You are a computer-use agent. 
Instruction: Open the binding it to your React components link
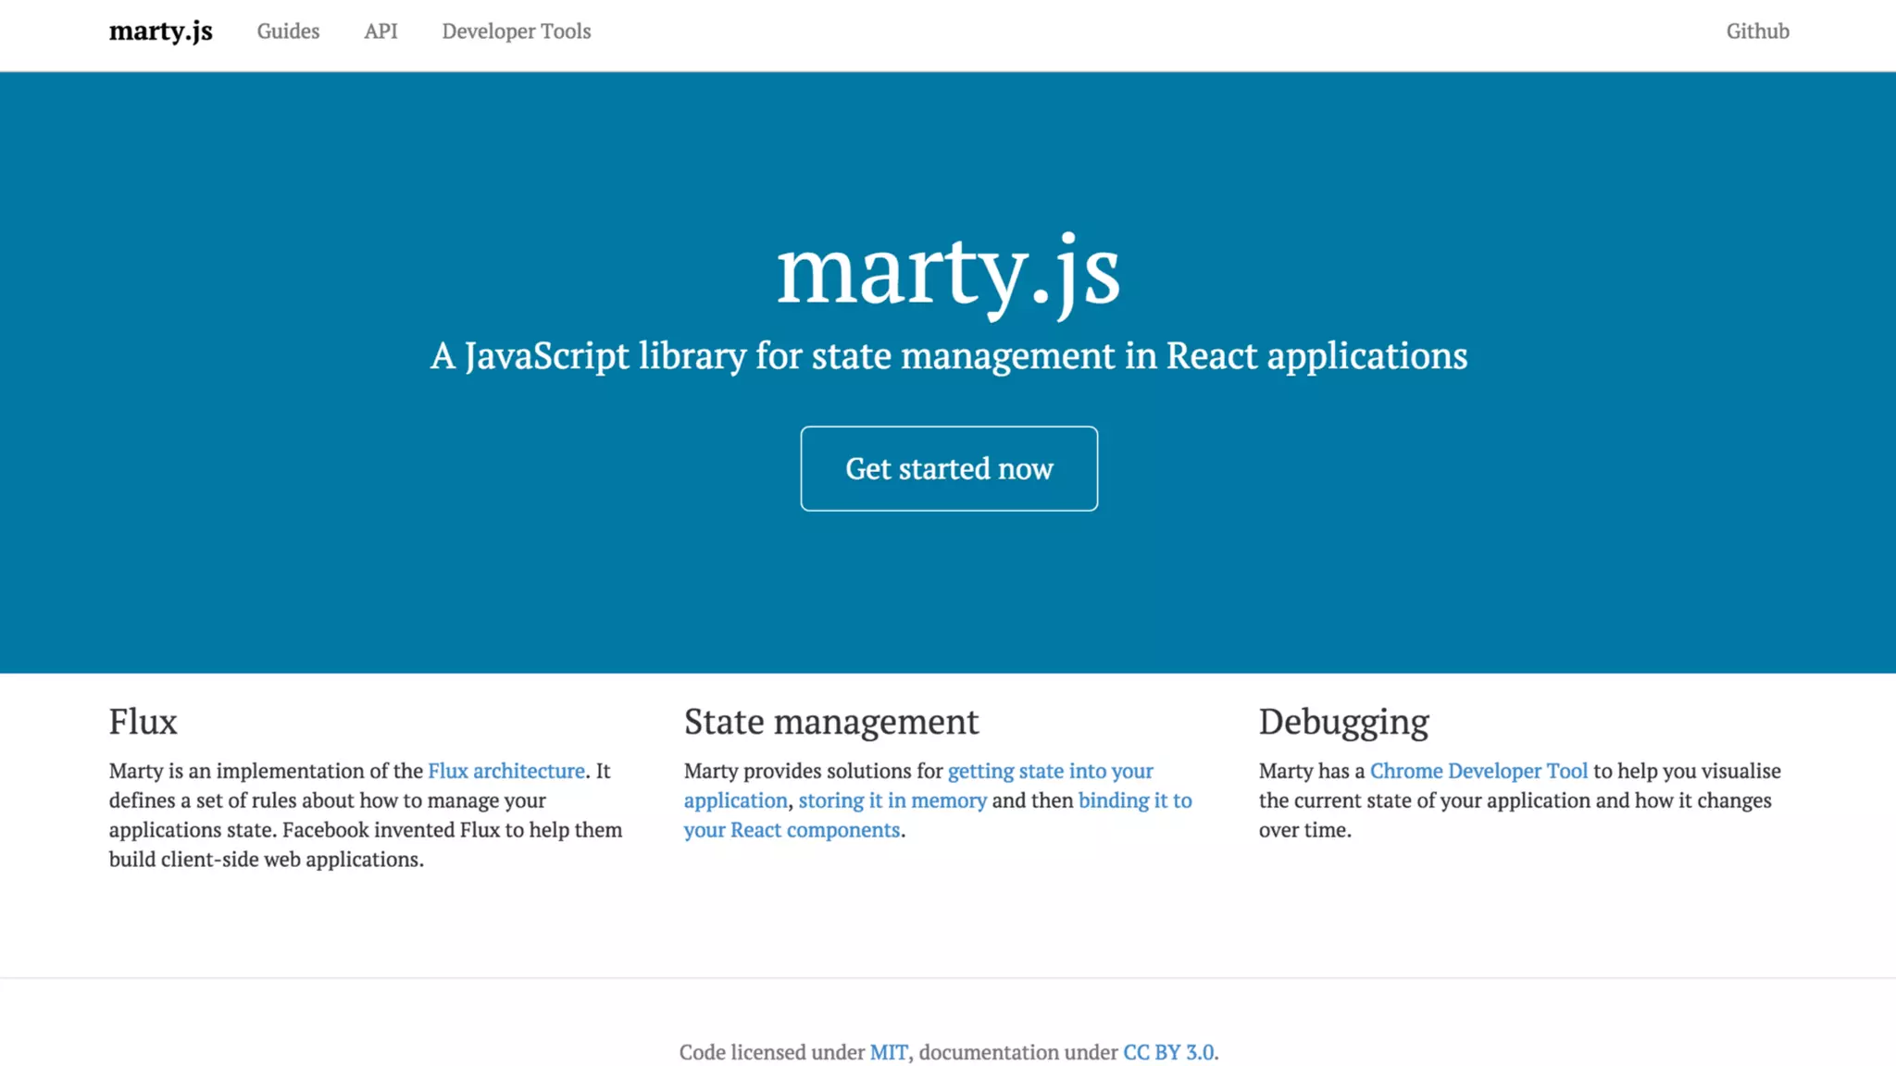point(1134,800)
